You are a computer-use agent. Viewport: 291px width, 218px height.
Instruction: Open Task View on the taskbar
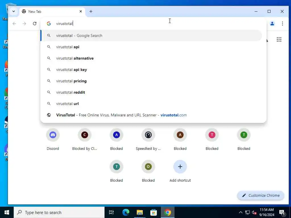click(111, 212)
